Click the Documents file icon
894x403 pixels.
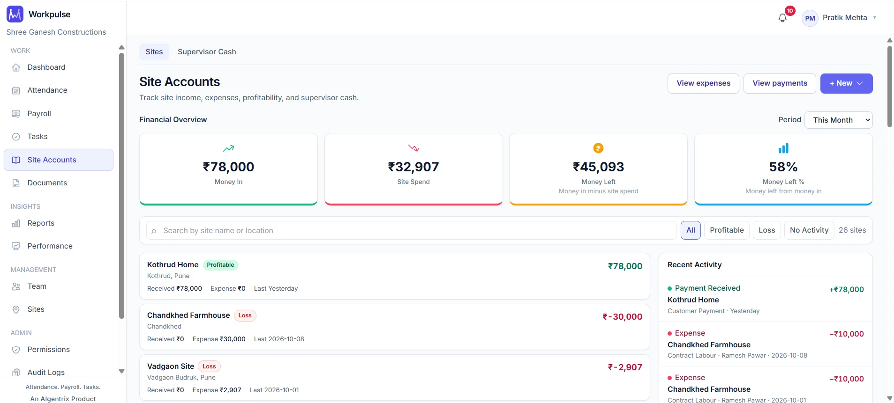point(16,183)
